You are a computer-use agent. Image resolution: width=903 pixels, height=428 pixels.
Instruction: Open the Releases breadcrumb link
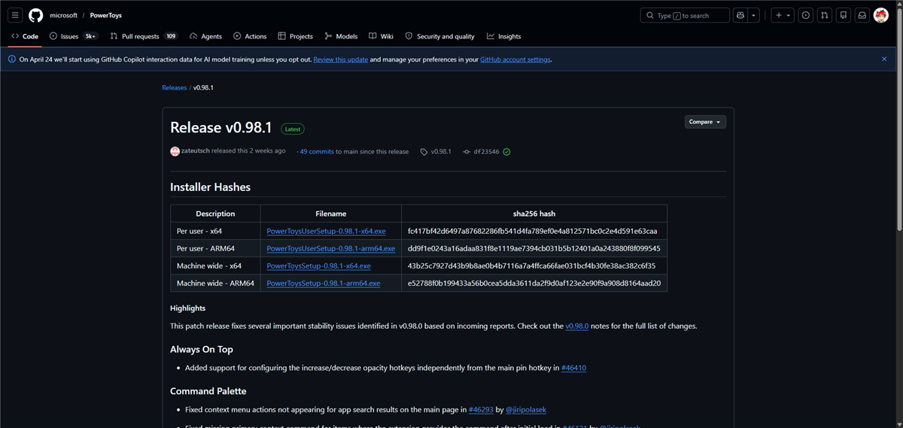[x=174, y=88]
